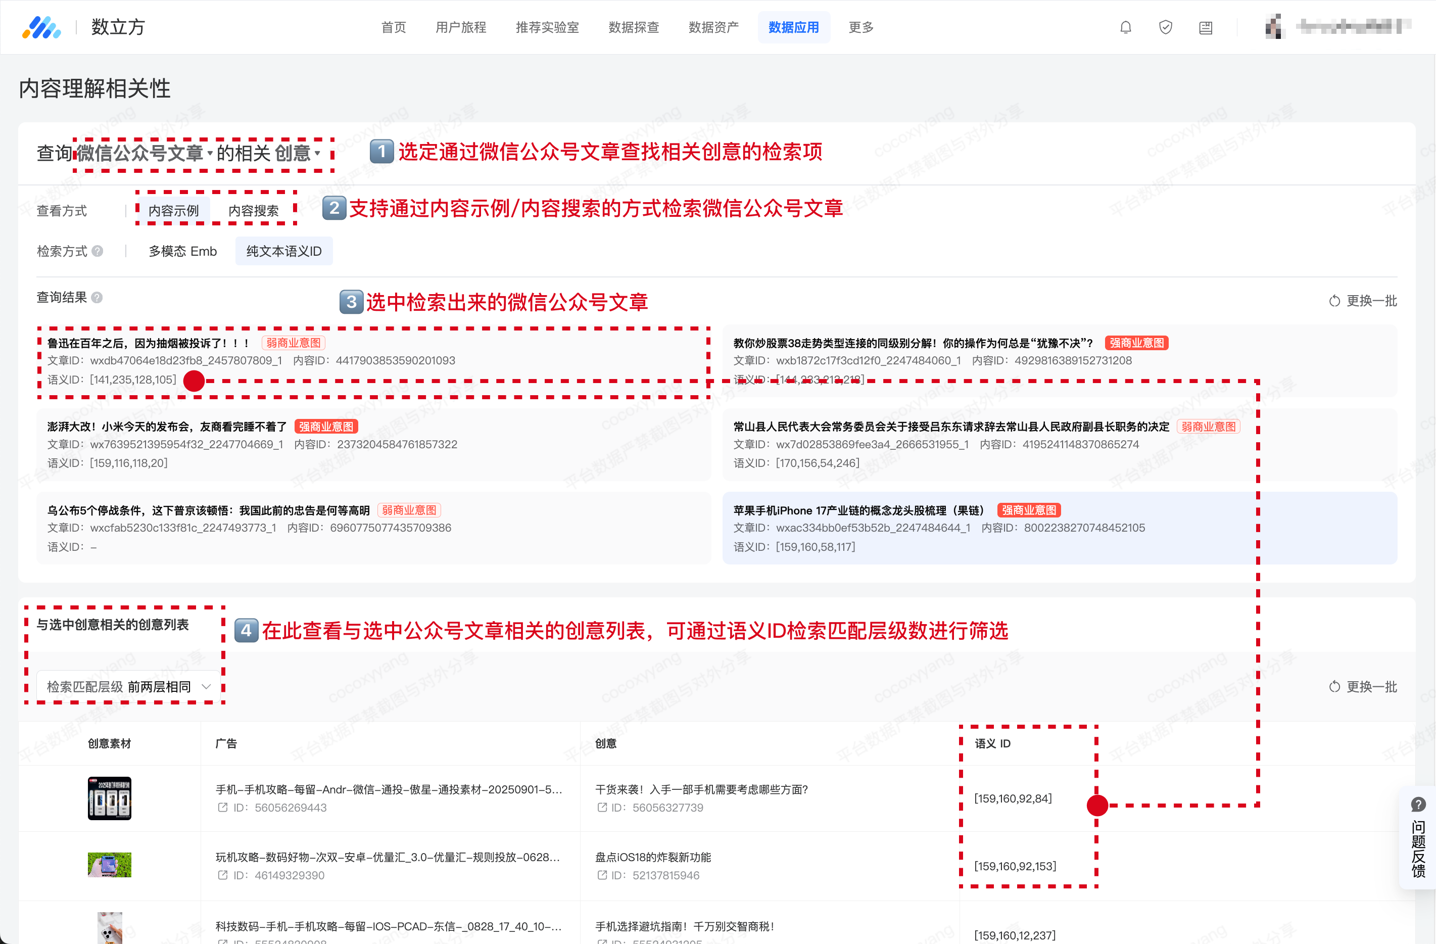Expand the 微信公众号文章 query source dropdown
Viewport: 1436px width, 944px height.
tap(144, 153)
